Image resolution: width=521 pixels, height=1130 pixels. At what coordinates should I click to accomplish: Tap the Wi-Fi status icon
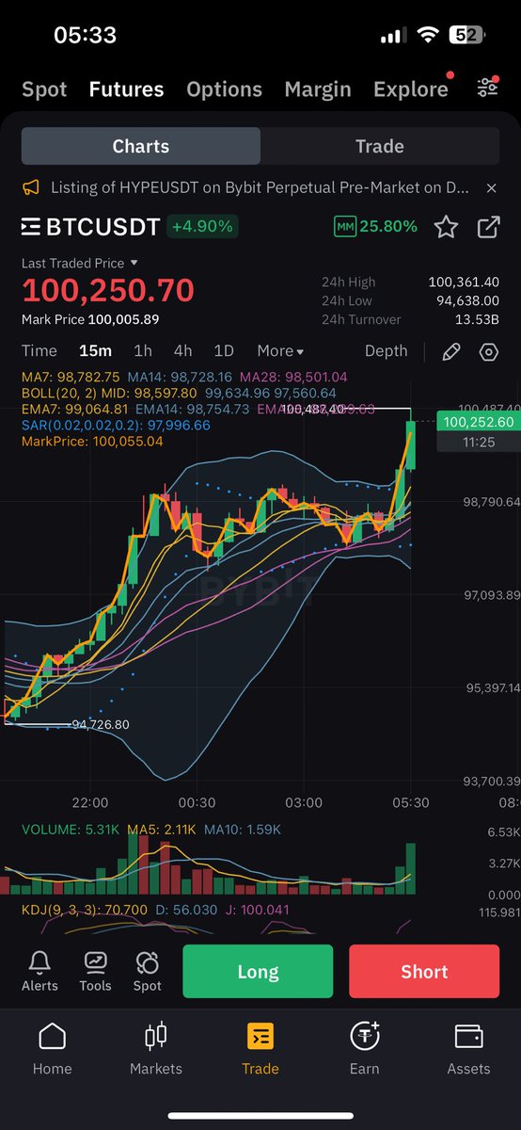(x=429, y=36)
